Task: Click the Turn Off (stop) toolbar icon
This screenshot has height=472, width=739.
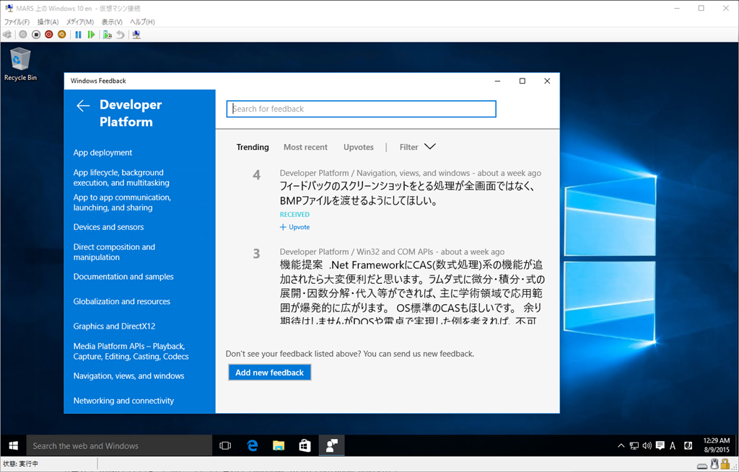Action: point(36,35)
